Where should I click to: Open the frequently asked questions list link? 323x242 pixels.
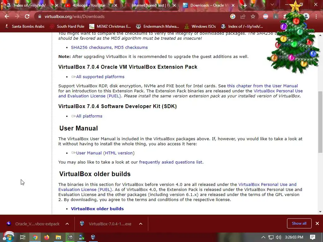(x=171, y=162)
